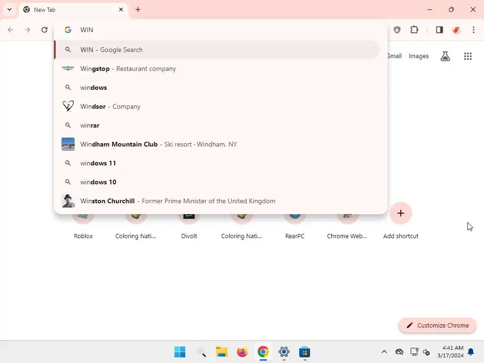Screen dimensions: 484x363
Task: Open the tab search dropdown arrow
Action: (9, 9)
